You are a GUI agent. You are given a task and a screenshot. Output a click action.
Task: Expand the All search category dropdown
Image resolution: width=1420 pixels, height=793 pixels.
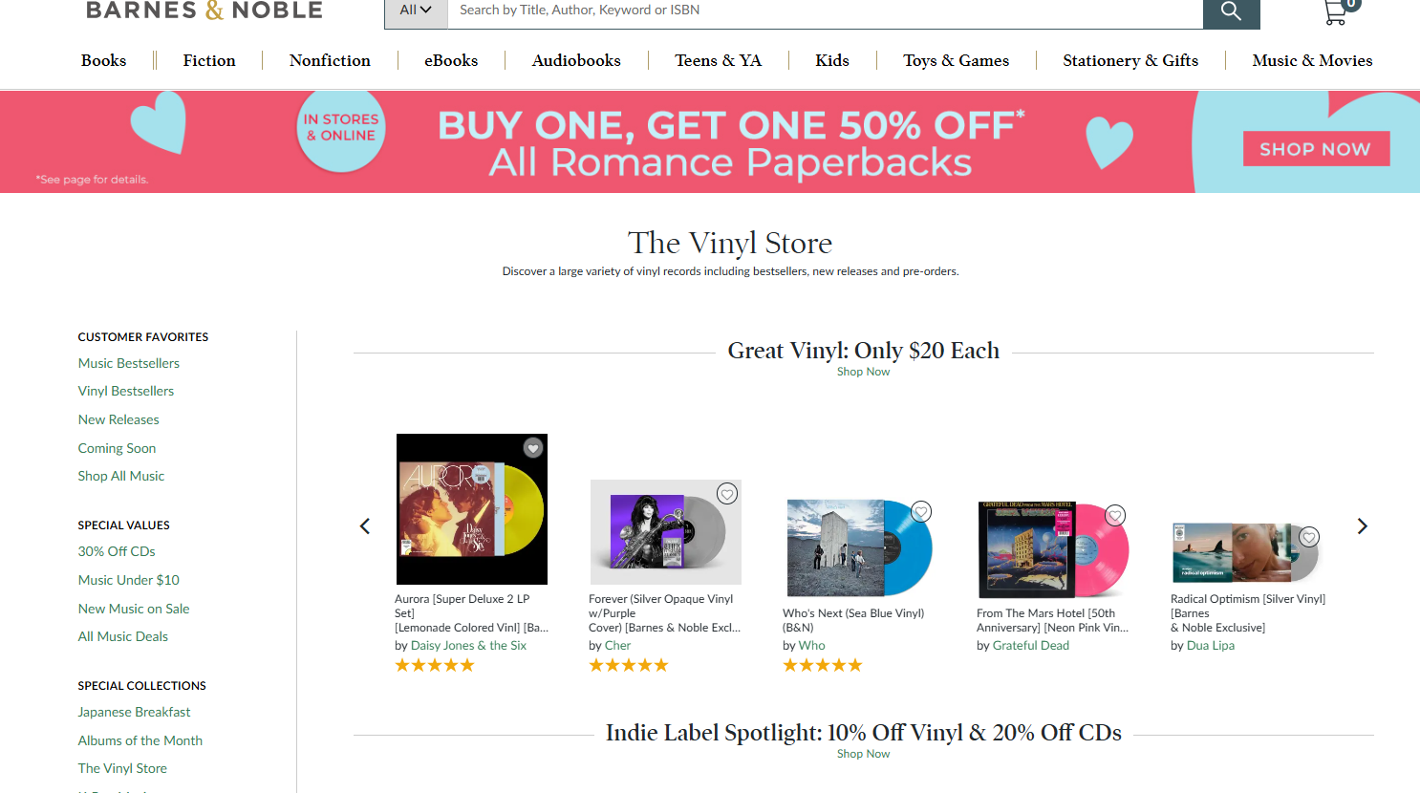(x=416, y=11)
